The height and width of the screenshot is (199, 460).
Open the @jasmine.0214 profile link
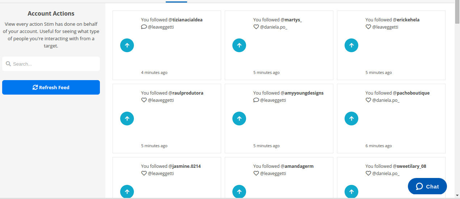pos(185,166)
